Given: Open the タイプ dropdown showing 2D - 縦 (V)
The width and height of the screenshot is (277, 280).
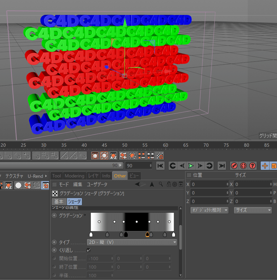Looking at the screenshot, I should (132, 242).
